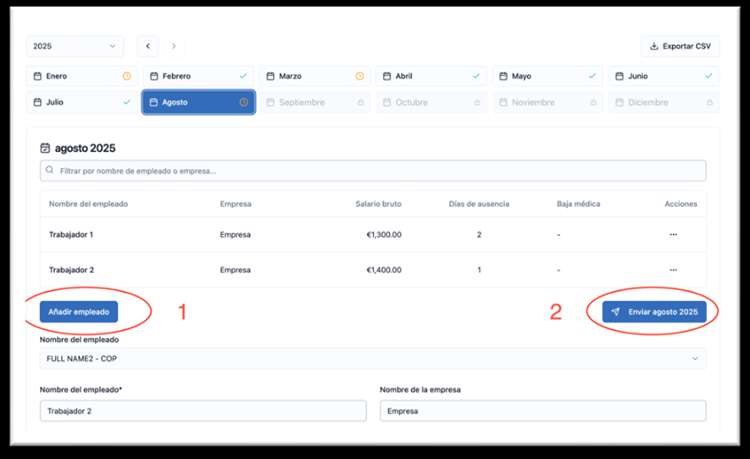The image size is (750, 459).
Task: Select the Abril month tab
Action: pos(431,76)
